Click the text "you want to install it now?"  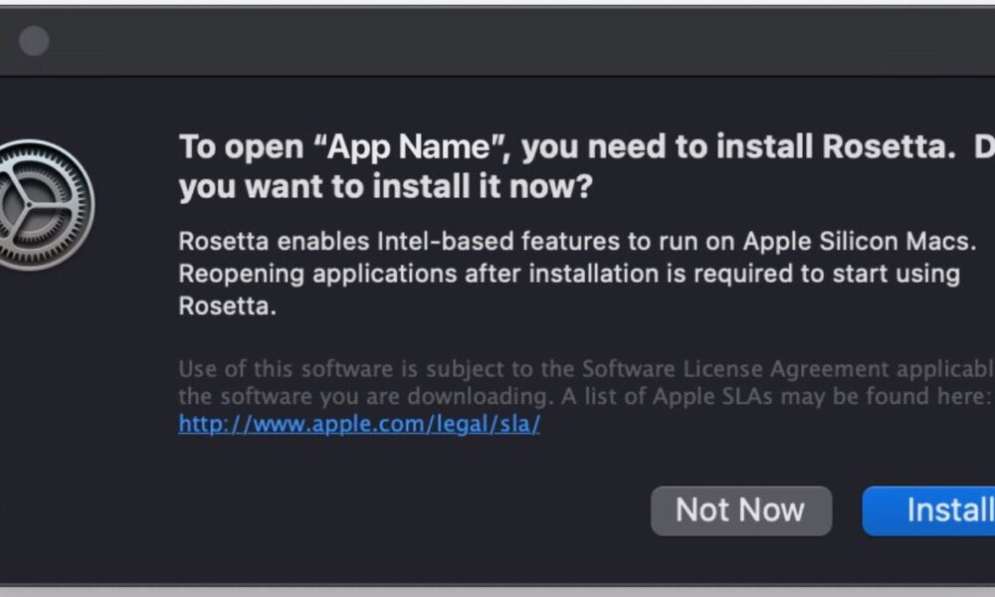coord(385,187)
